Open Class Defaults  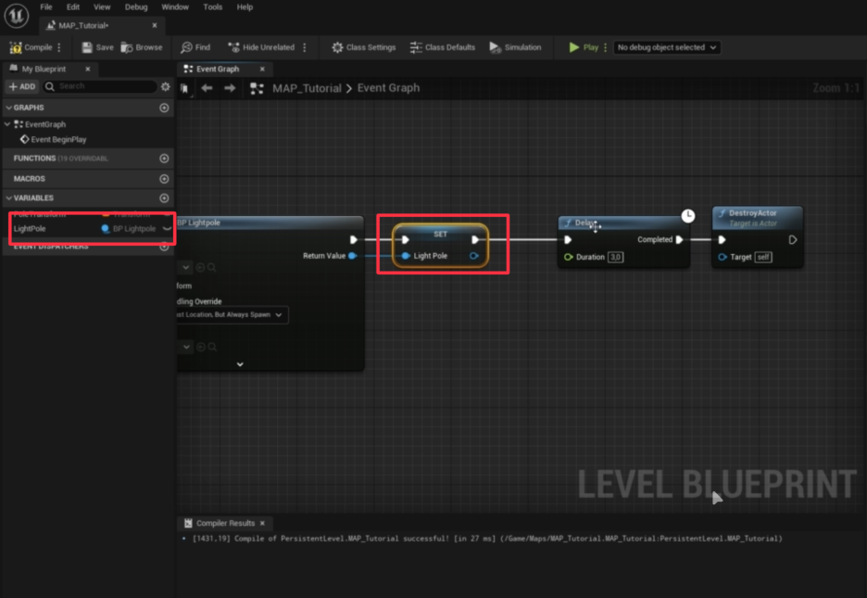coord(443,47)
